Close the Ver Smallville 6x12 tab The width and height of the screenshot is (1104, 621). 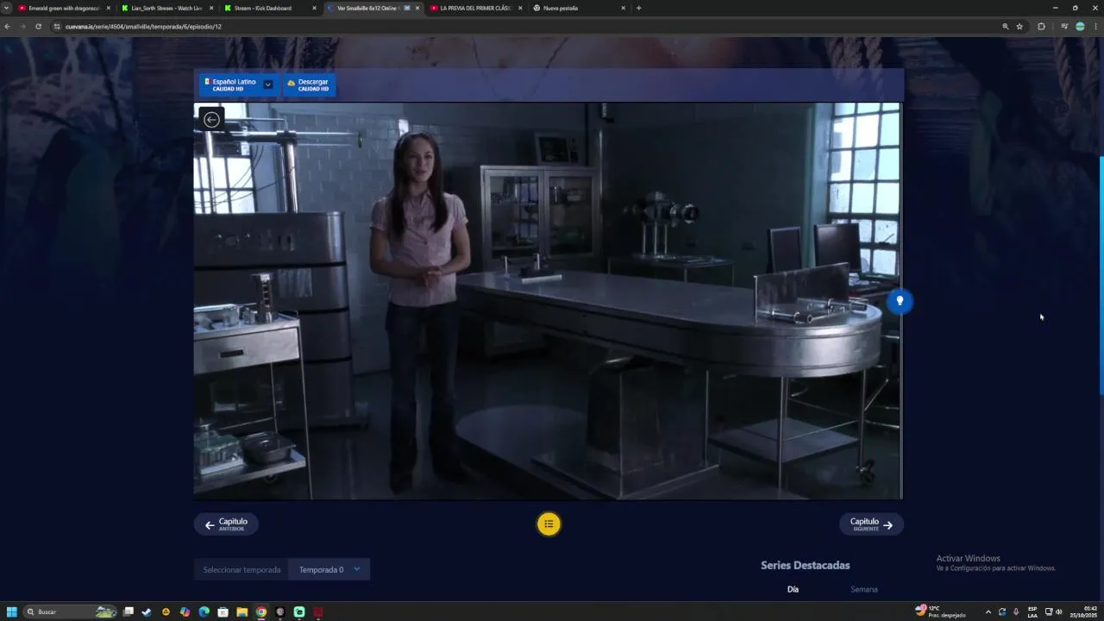(417, 8)
